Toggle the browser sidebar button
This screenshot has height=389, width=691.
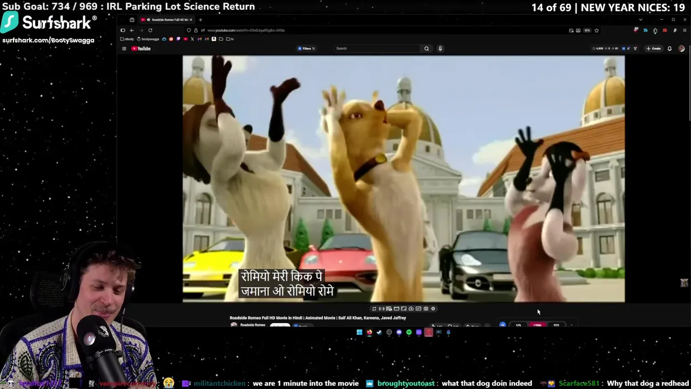click(x=123, y=30)
